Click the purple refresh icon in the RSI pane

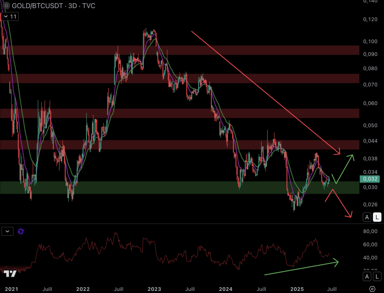[x=21, y=231]
